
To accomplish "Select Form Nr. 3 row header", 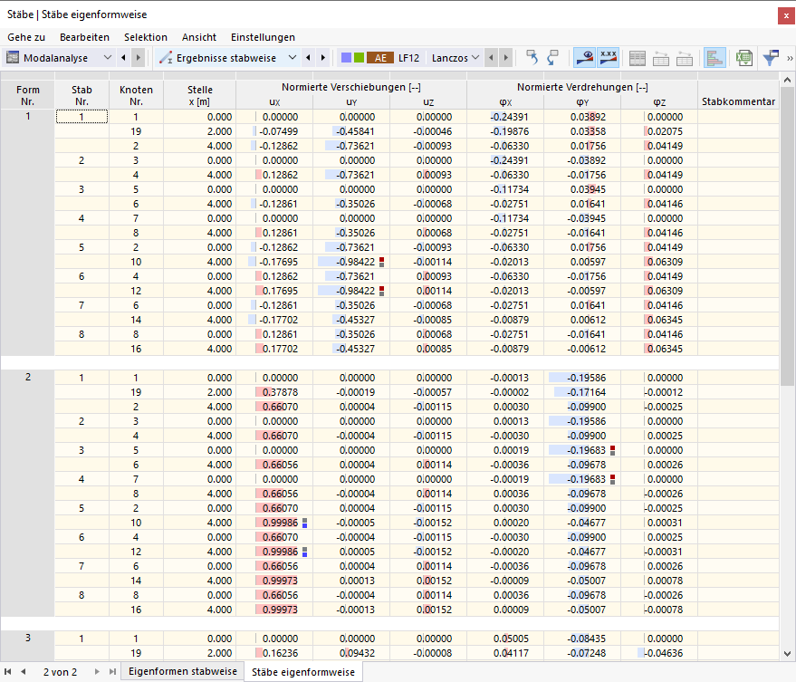I will coord(28,638).
